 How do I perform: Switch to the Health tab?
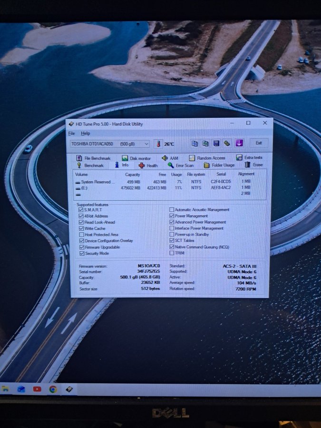[x=148, y=165]
